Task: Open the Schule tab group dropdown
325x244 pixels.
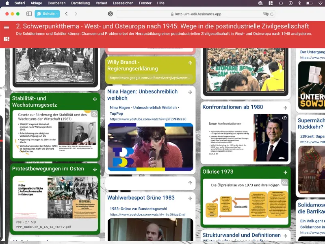Action: point(47,14)
